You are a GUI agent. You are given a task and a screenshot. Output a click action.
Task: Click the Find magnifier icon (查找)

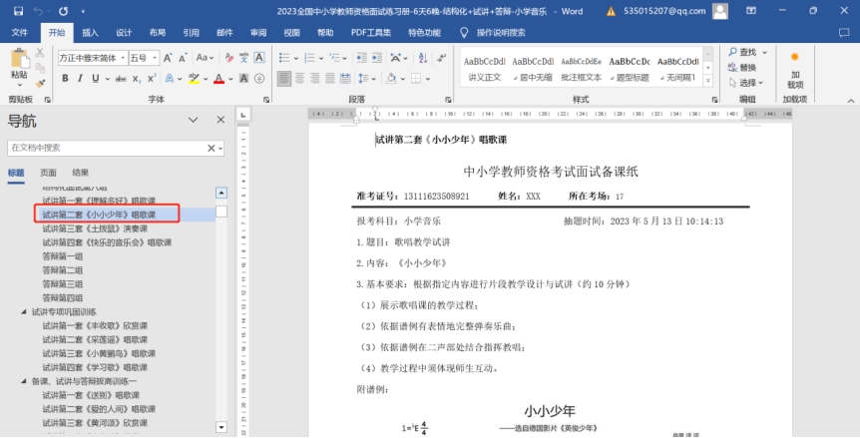tap(744, 52)
